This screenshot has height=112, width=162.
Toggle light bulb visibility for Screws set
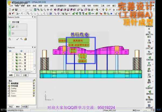(34, 96)
